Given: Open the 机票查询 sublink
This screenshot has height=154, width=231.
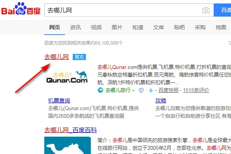Looking at the screenshot, I should pyautogui.click(x=59, y=100).
